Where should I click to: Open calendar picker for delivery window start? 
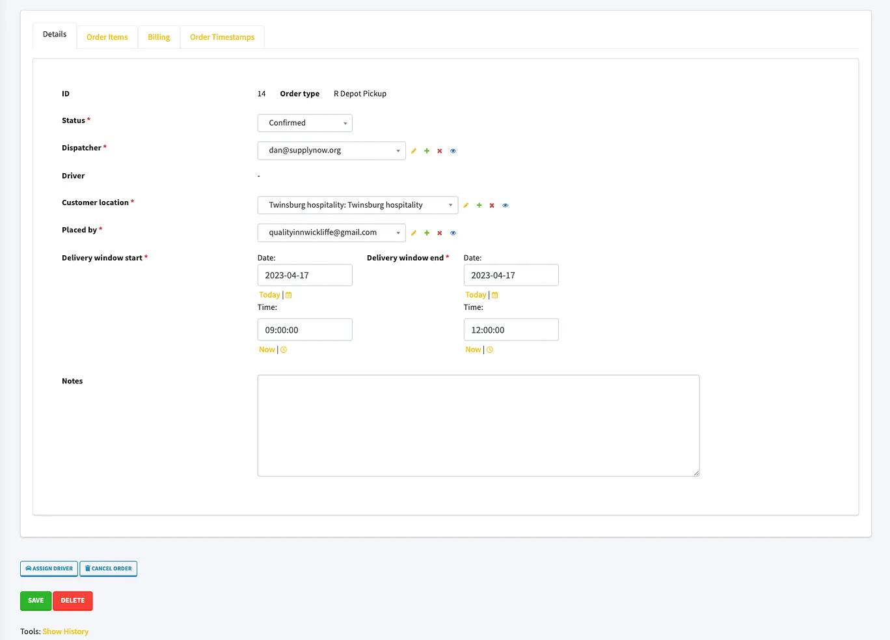coord(289,295)
